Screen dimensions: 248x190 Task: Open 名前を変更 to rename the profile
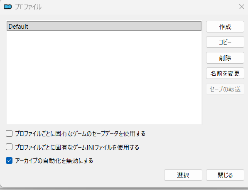[x=225, y=73]
